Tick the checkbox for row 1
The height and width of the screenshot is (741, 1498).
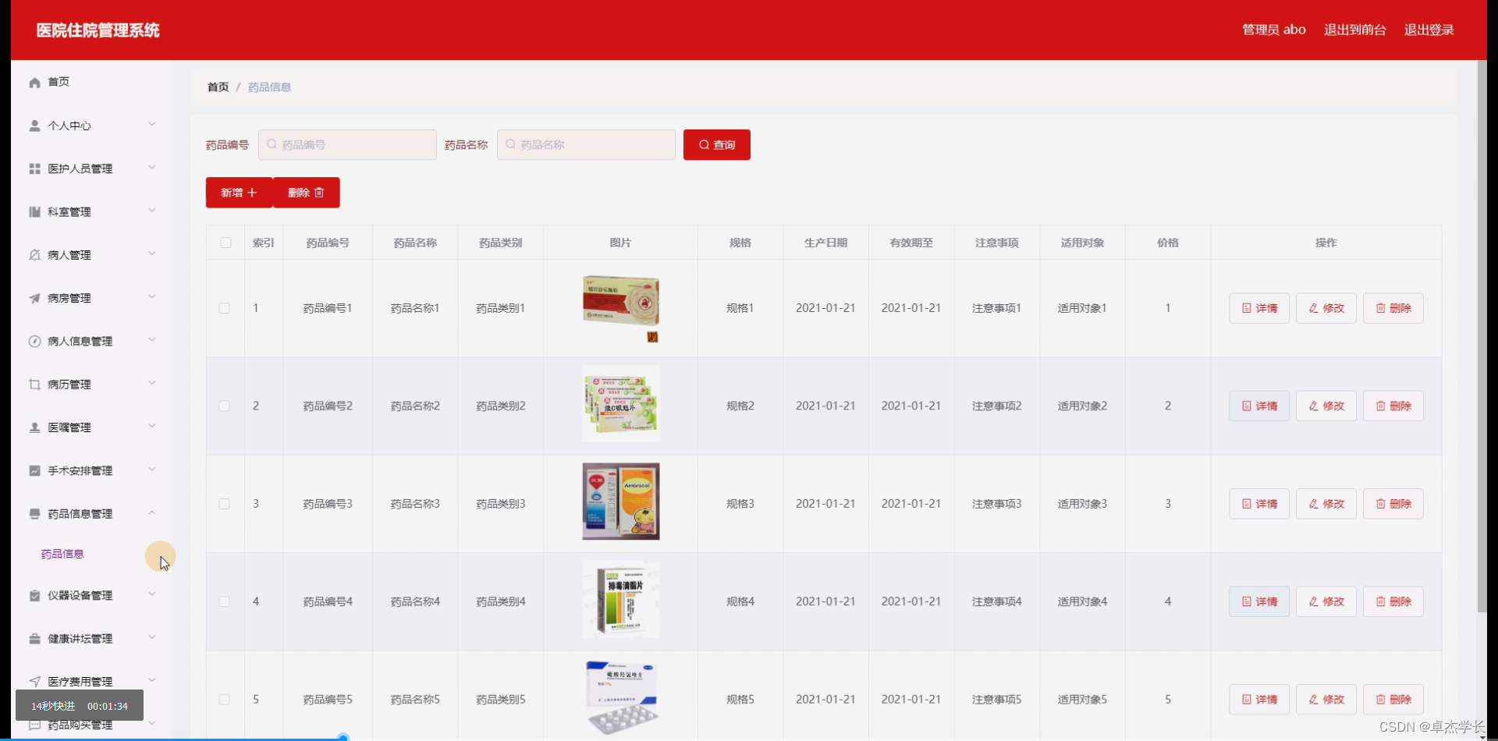tap(225, 307)
